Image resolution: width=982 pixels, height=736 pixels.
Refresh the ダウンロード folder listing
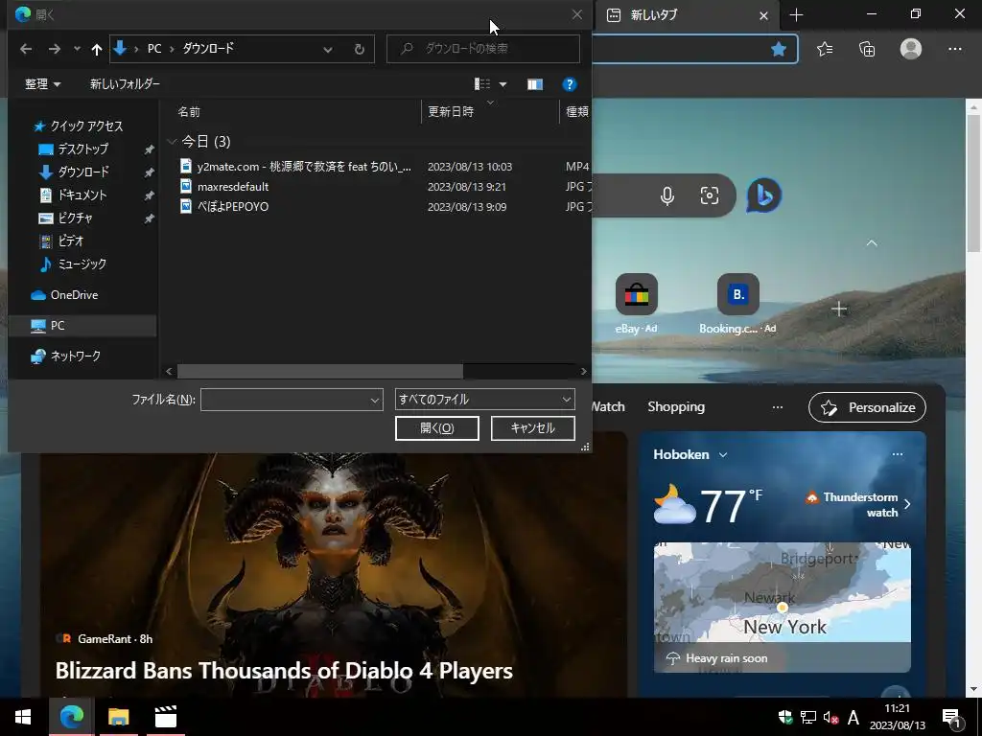359,49
